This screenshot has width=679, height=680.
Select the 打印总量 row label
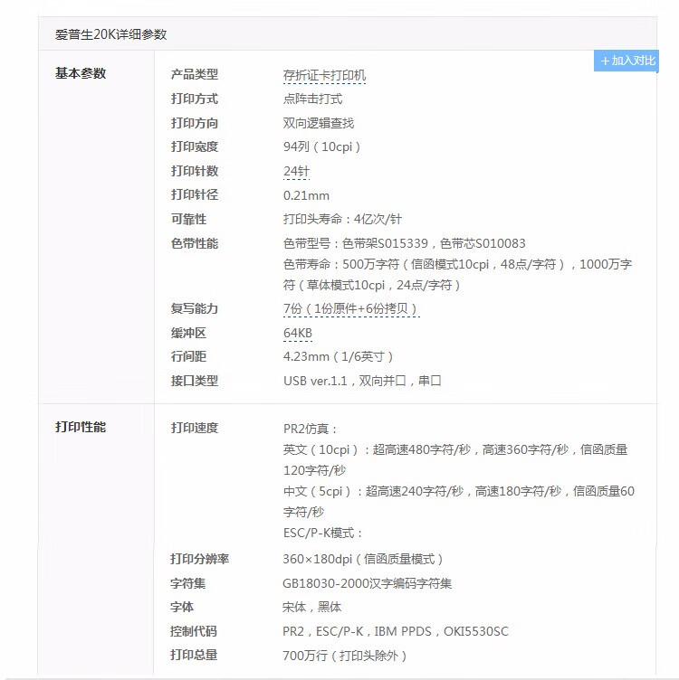tap(194, 655)
